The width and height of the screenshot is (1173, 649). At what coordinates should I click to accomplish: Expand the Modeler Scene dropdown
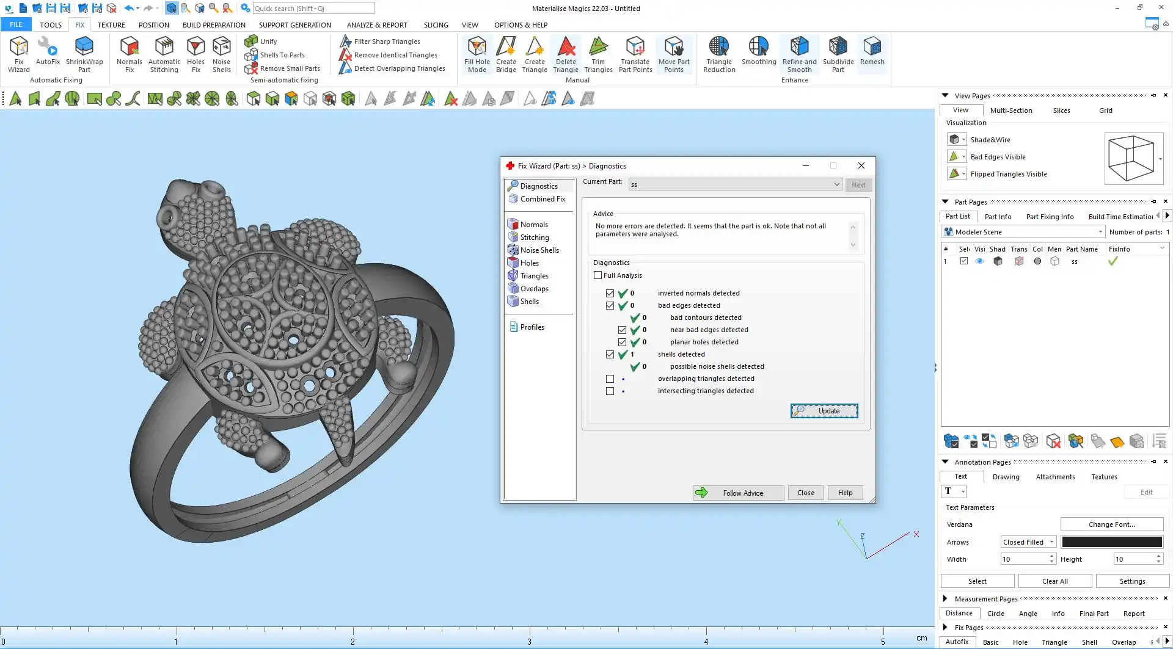click(x=1100, y=232)
